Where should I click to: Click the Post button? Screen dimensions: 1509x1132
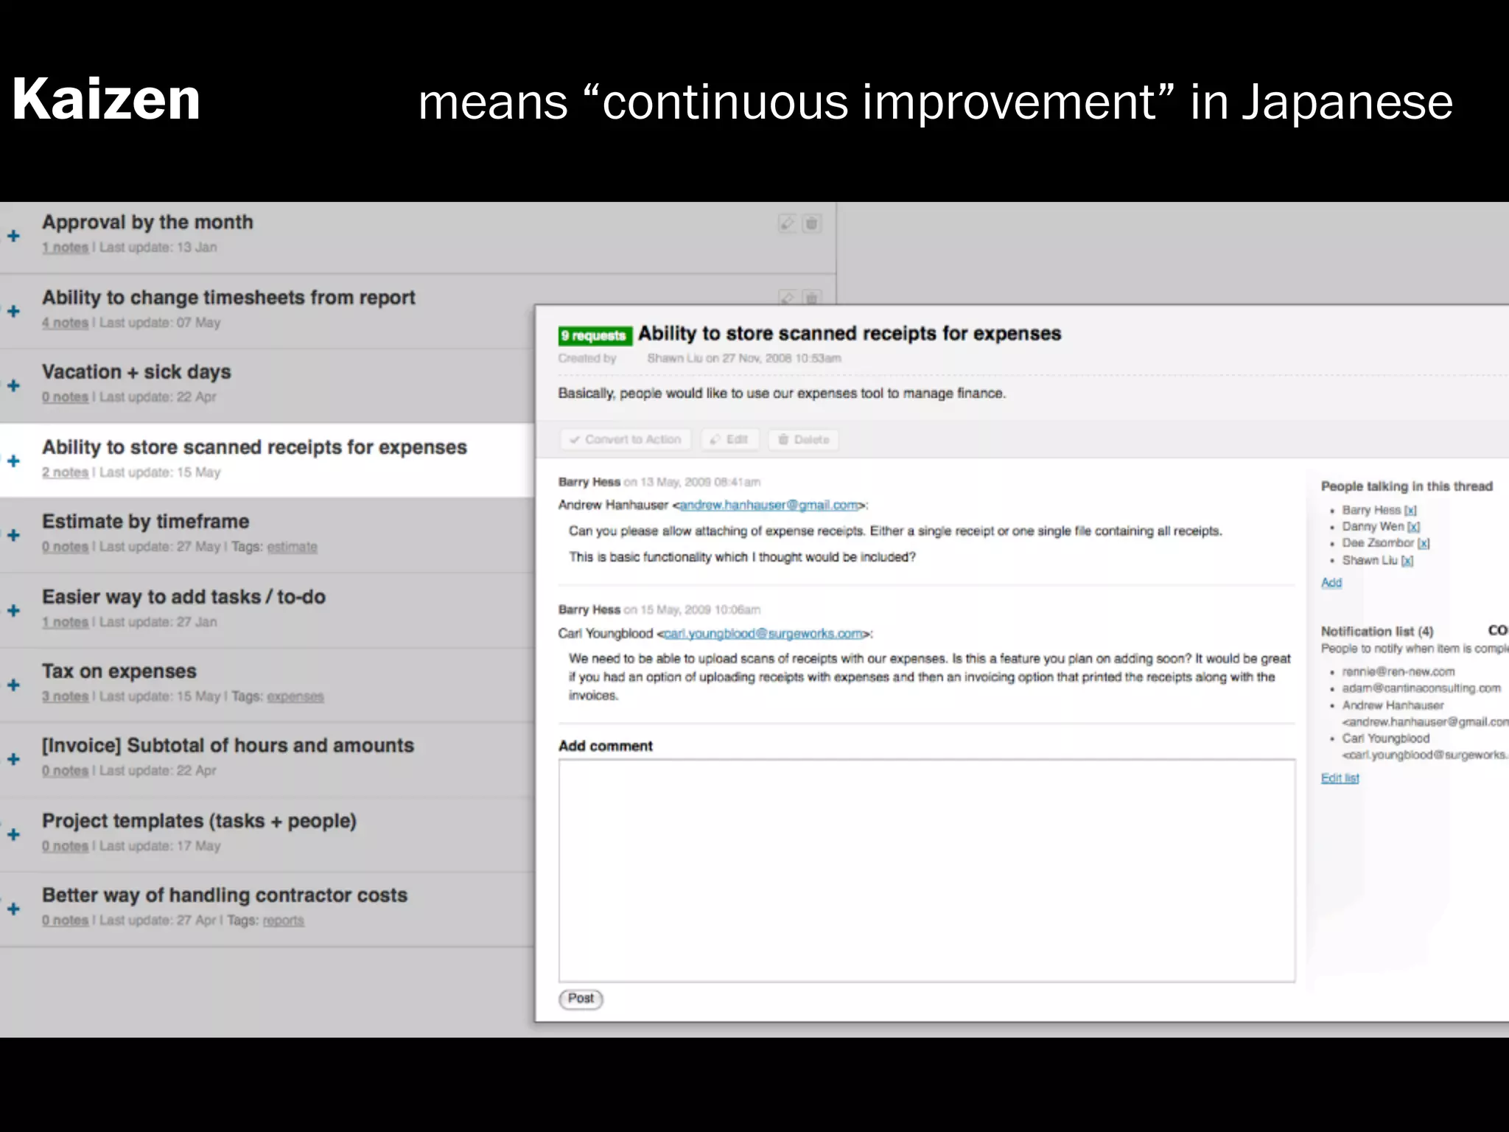581,998
